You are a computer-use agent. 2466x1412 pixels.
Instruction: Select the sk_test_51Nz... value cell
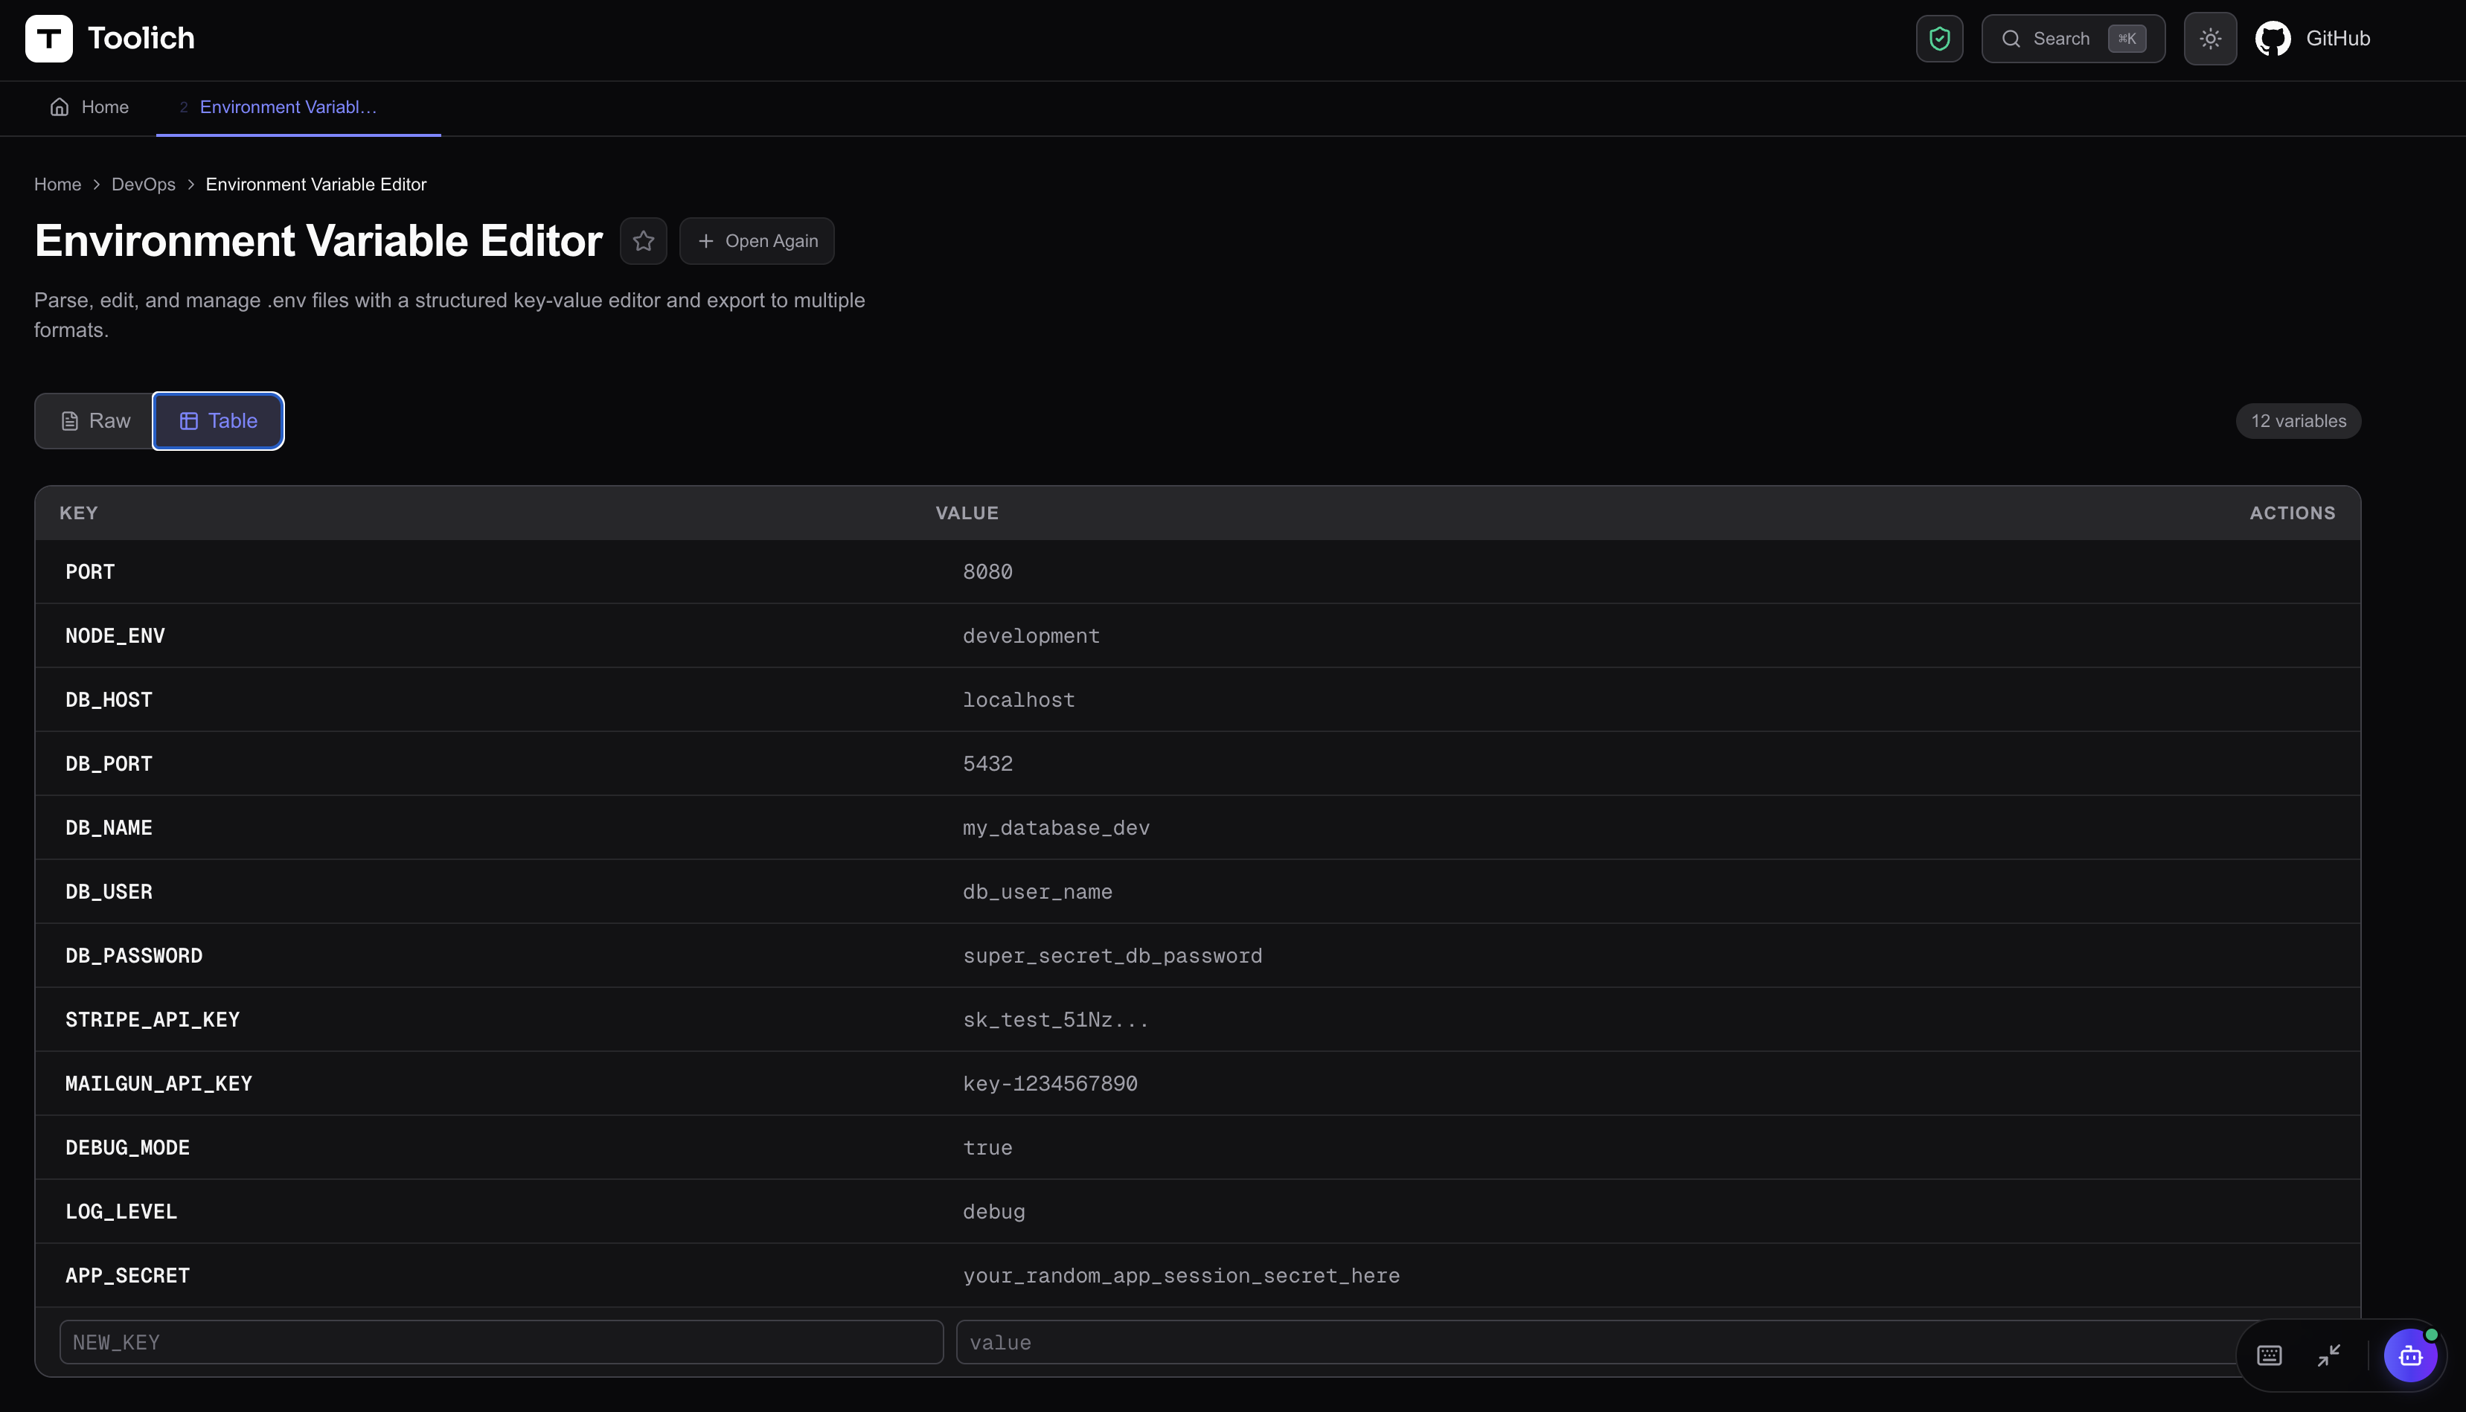1055,1020
